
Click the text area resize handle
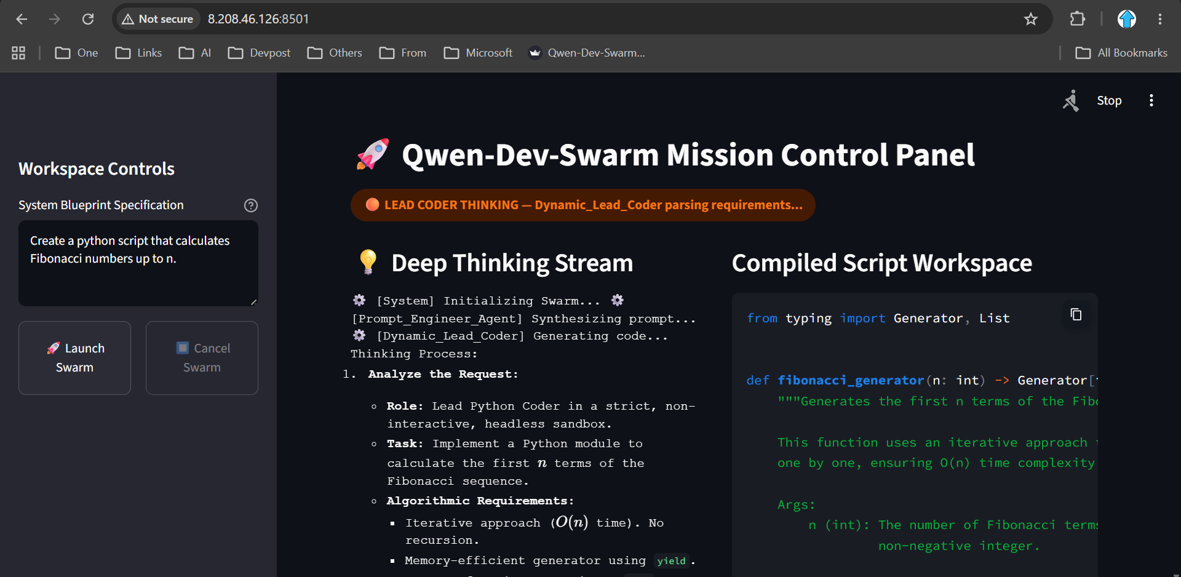[253, 301]
